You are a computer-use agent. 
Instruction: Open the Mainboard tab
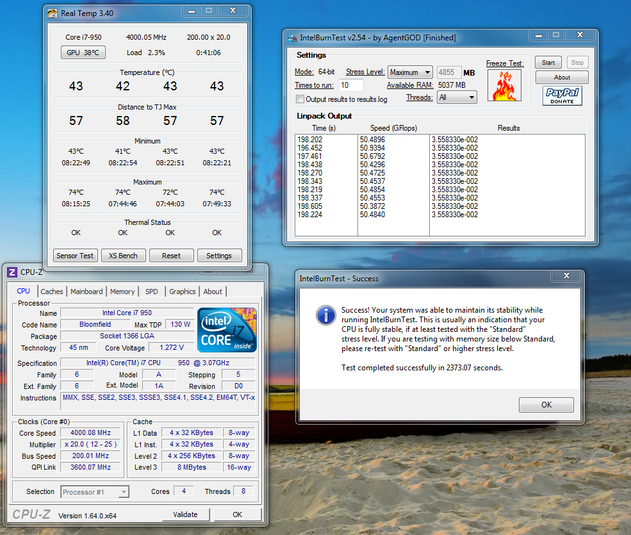86,292
